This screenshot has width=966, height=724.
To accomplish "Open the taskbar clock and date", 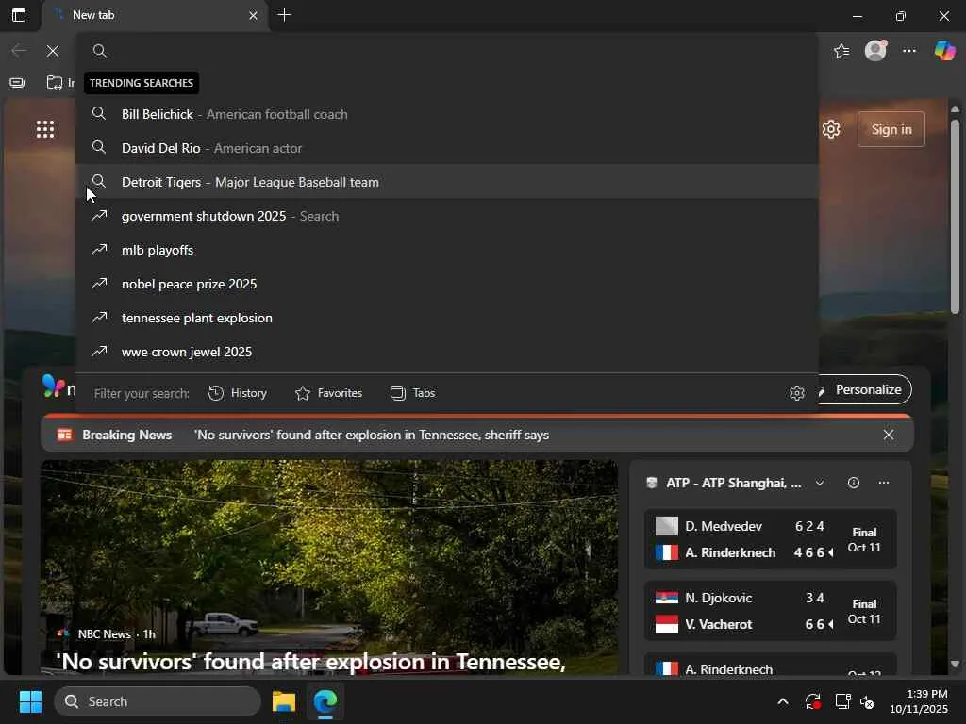I will 919,701.
